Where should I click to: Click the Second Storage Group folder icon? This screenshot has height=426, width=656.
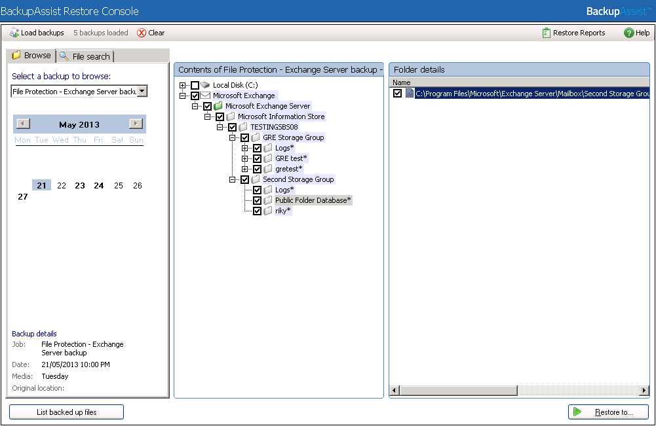pos(256,179)
